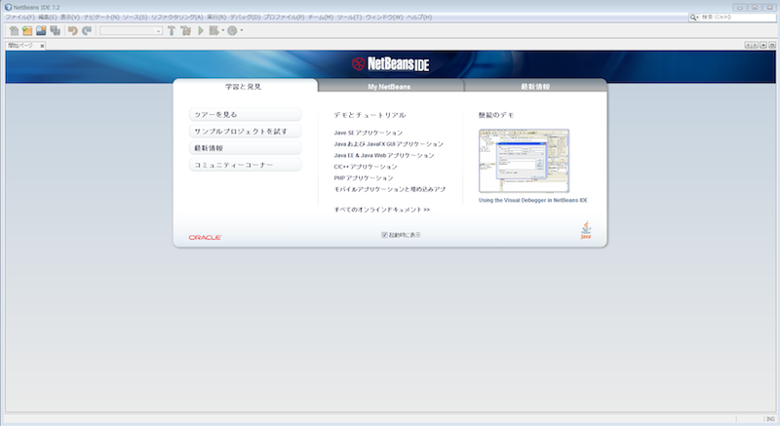
Task: Open the リファクタリング(A) menu
Action: (x=176, y=17)
